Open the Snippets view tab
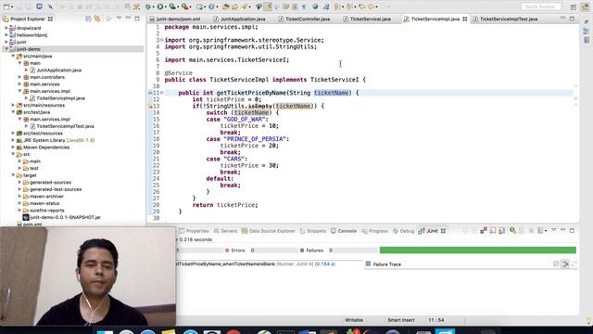The height and width of the screenshot is (334, 593). click(x=313, y=231)
